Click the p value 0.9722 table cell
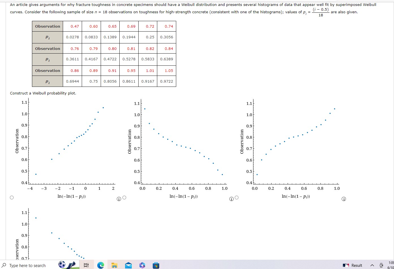Viewport: 394px width, 269px height. [x=167, y=81]
